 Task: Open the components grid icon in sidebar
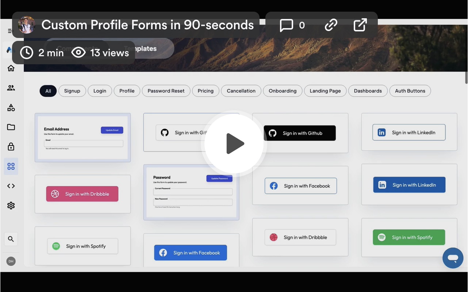(11, 166)
